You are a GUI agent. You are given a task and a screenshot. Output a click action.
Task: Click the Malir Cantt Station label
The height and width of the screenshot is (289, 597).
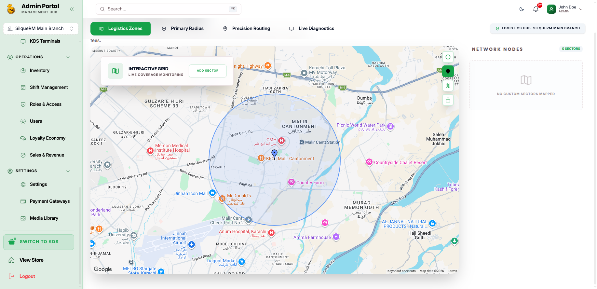click(x=323, y=142)
